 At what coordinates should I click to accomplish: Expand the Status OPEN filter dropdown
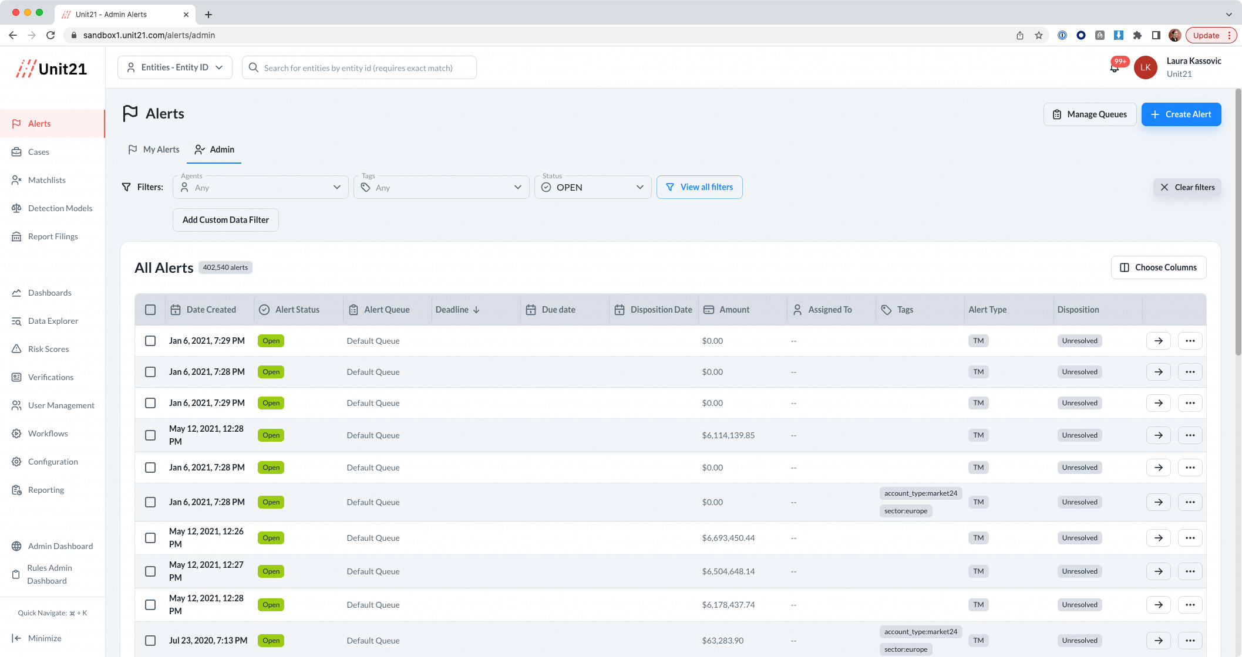coord(593,187)
